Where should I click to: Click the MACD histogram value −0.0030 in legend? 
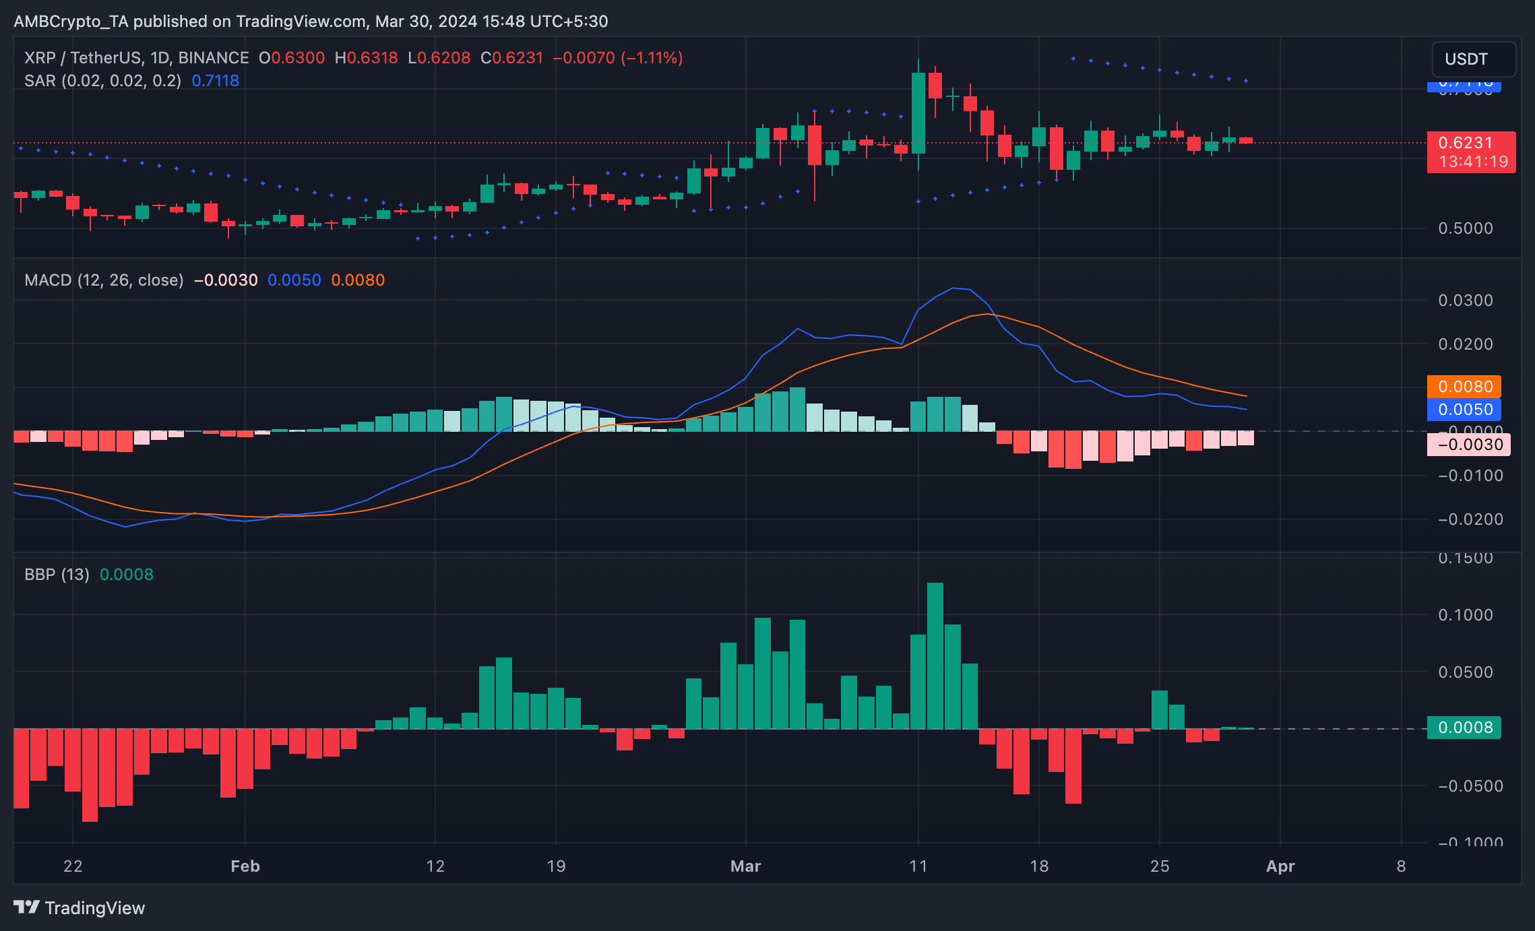click(x=226, y=280)
